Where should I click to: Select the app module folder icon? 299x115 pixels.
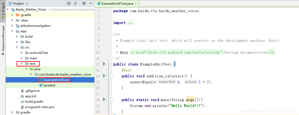click(x=18, y=31)
